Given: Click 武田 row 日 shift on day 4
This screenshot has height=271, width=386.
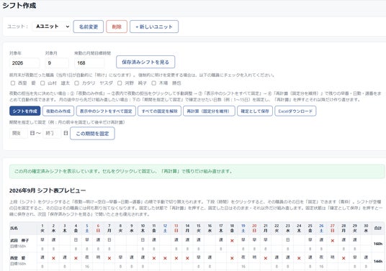Looking at the screenshot, I should (x=76, y=239).
